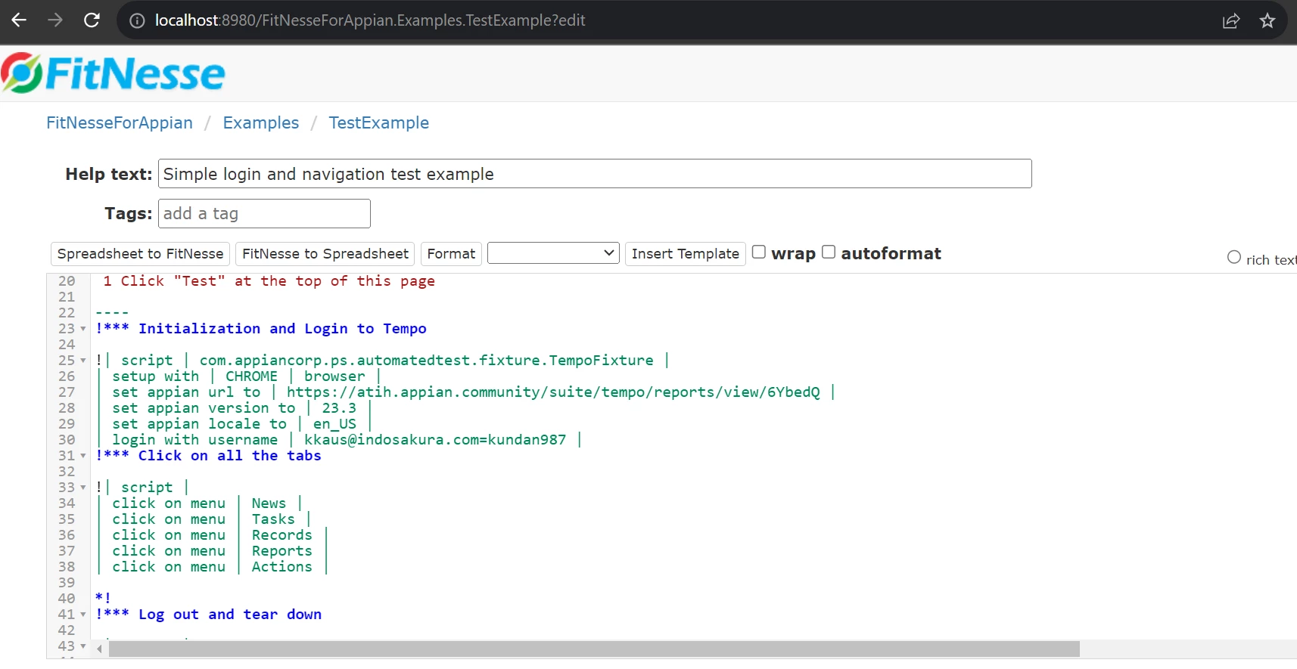This screenshot has width=1297, height=669.
Task: Click login username 'kkaus@indosakura.com=kundan987' text
Action: [x=435, y=440]
